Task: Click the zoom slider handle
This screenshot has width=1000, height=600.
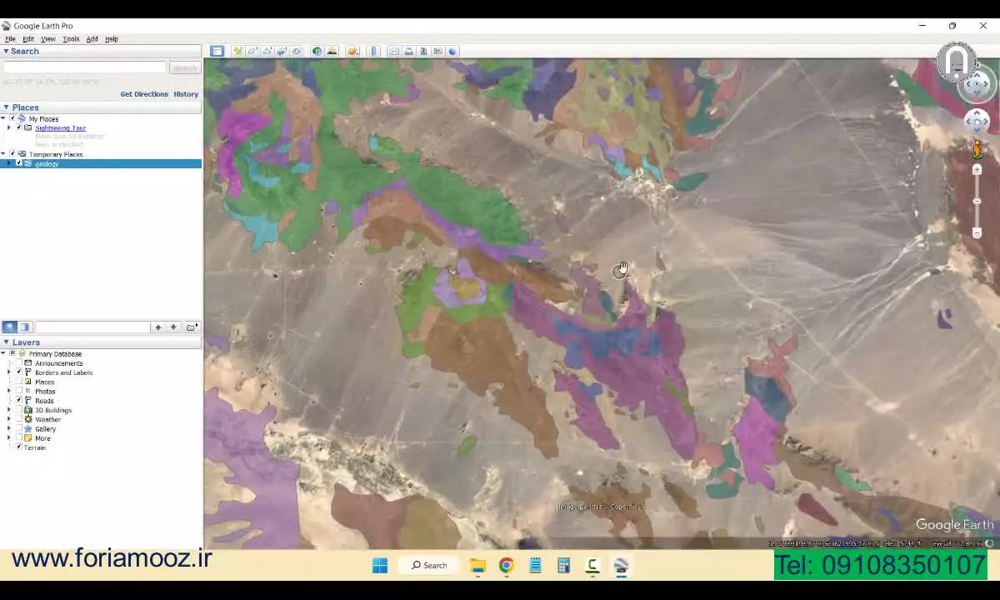Action: [x=977, y=201]
